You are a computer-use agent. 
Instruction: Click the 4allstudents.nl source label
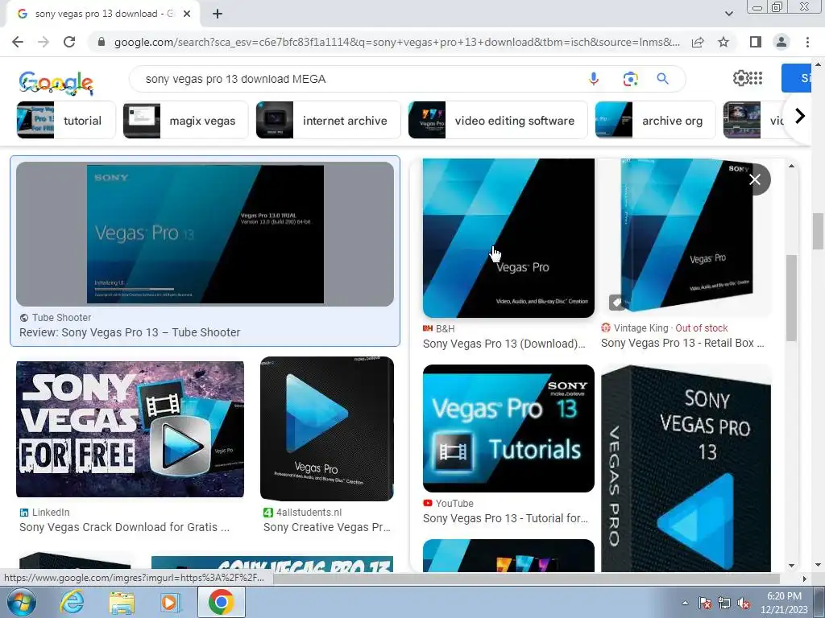coord(309,513)
